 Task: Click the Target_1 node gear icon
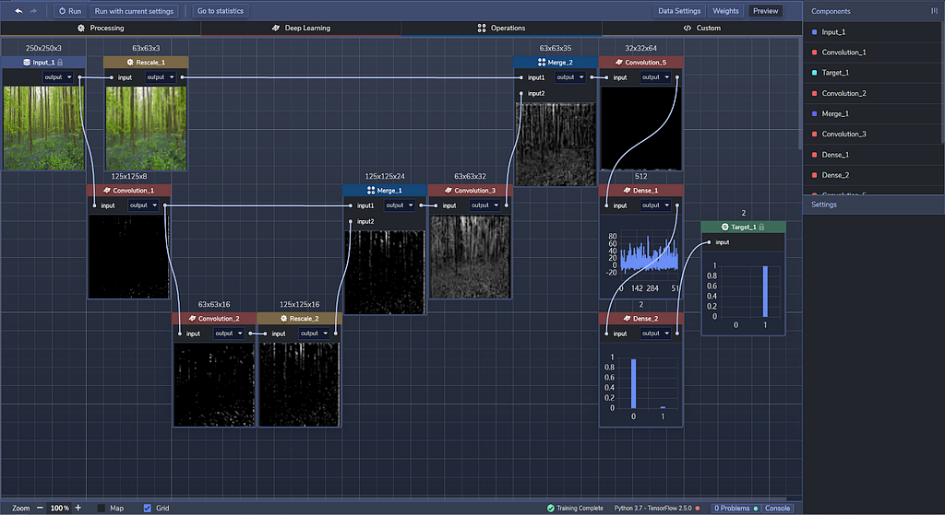(724, 227)
